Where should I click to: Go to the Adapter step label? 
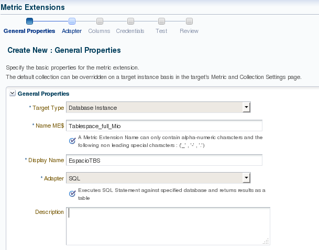click(72, 31)
